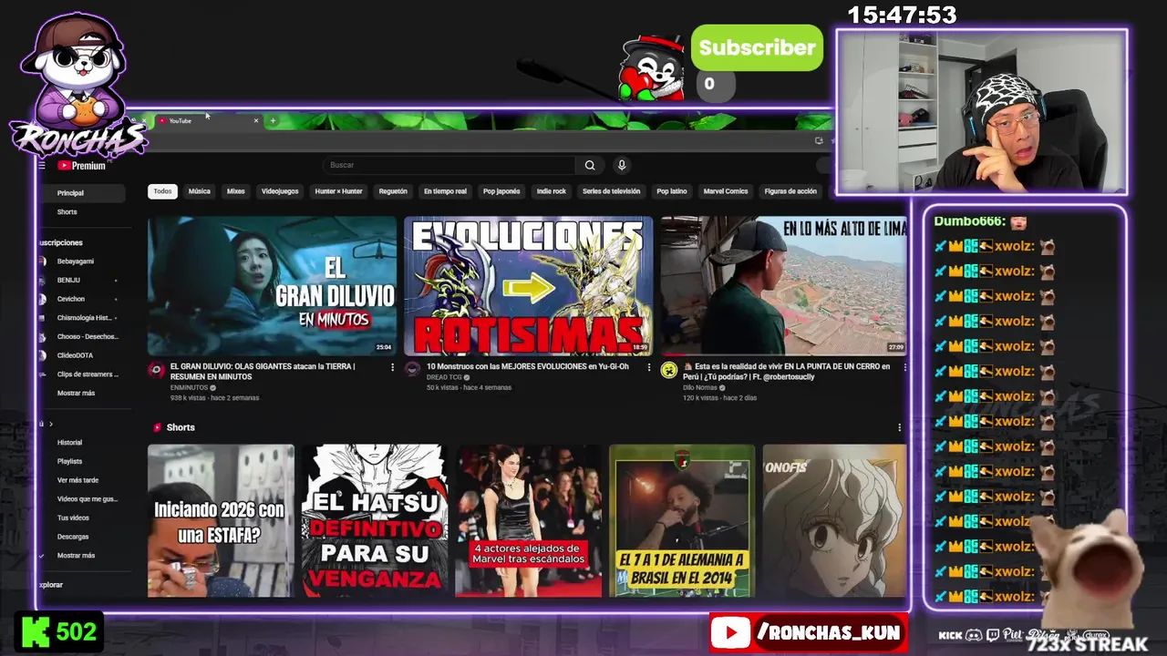Click the DREAD TCG channel avatar
Screen dimensions: 1167x656
(x=412, y=369)
